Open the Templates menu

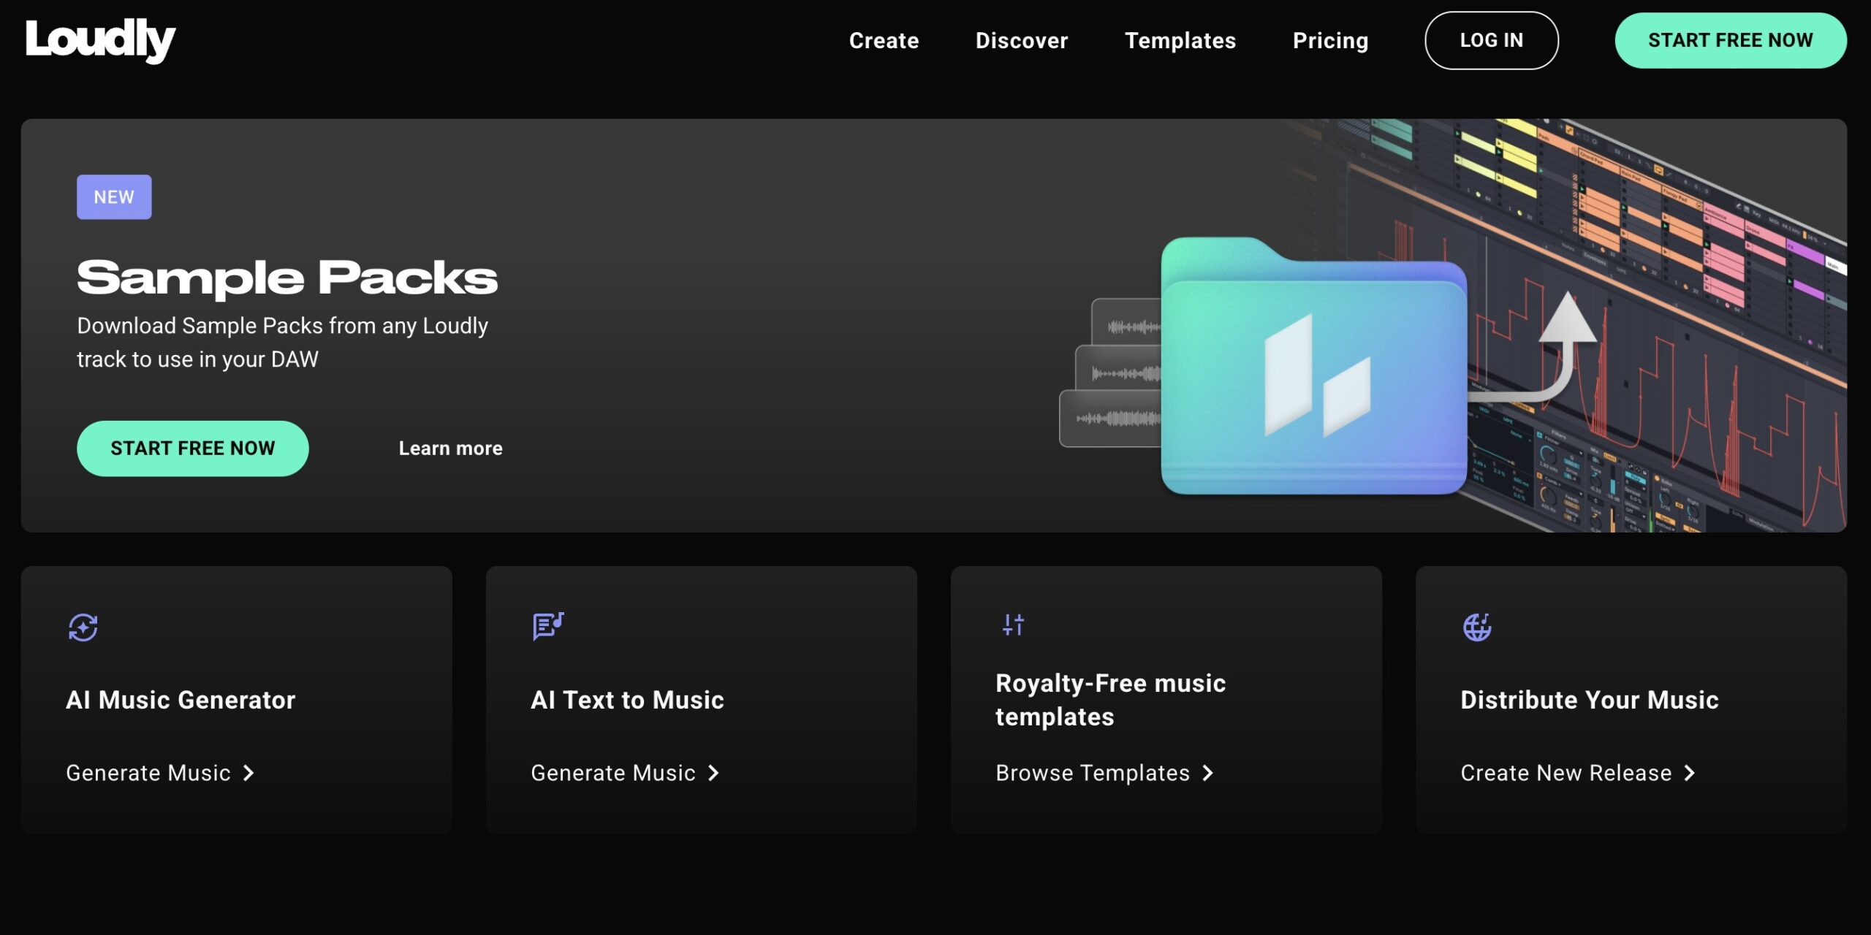pyautogui.click(x=1180, y=40)
